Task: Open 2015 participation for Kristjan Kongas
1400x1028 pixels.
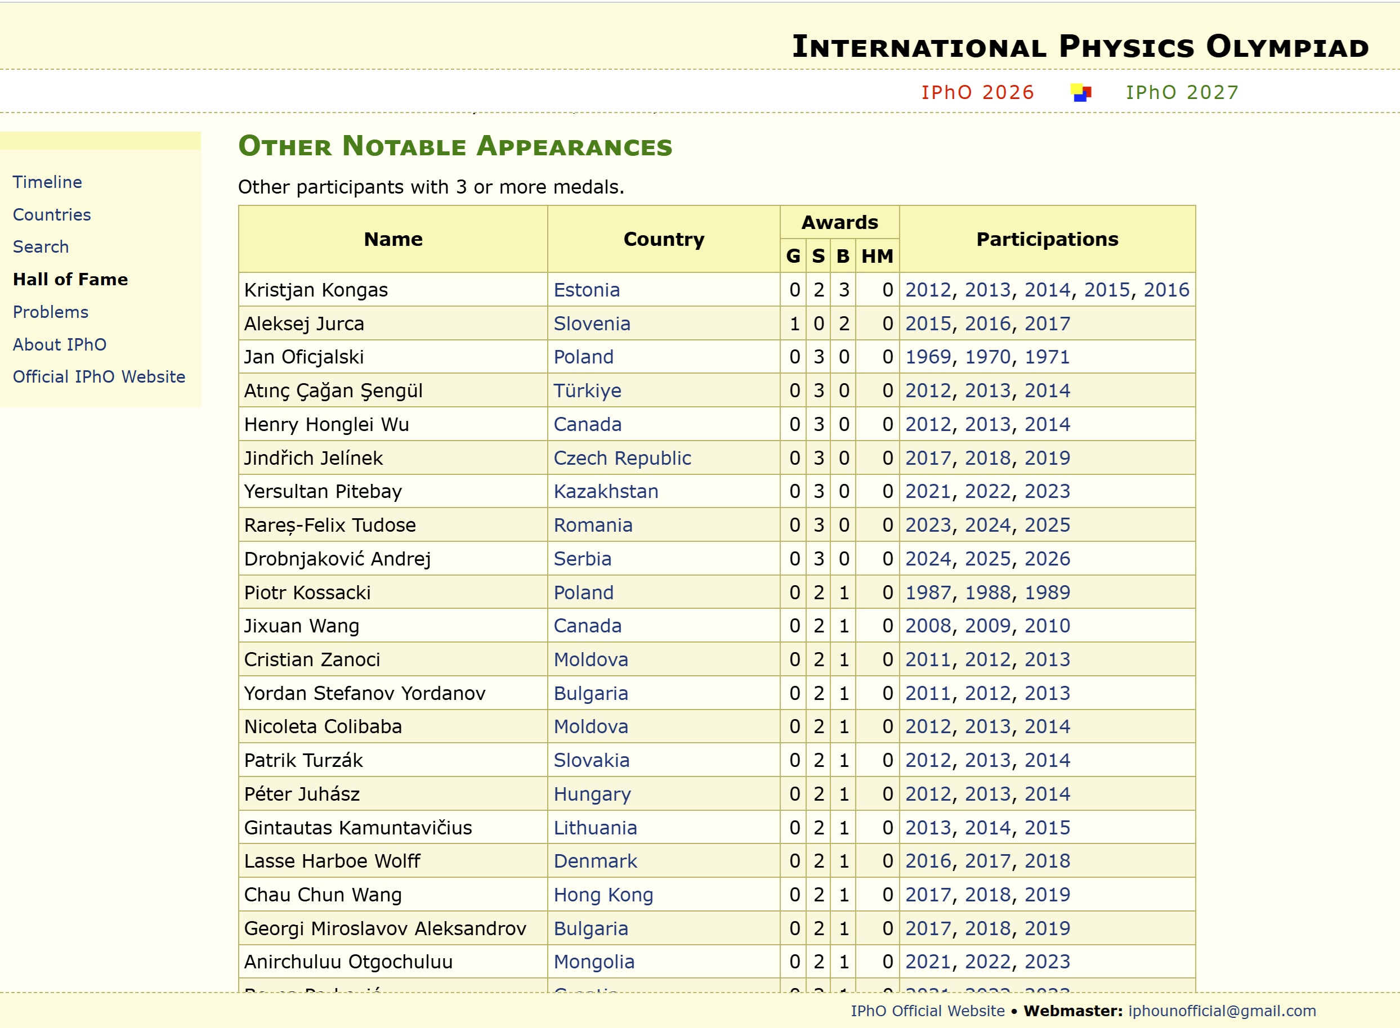Action: (x=1107, y=290)
